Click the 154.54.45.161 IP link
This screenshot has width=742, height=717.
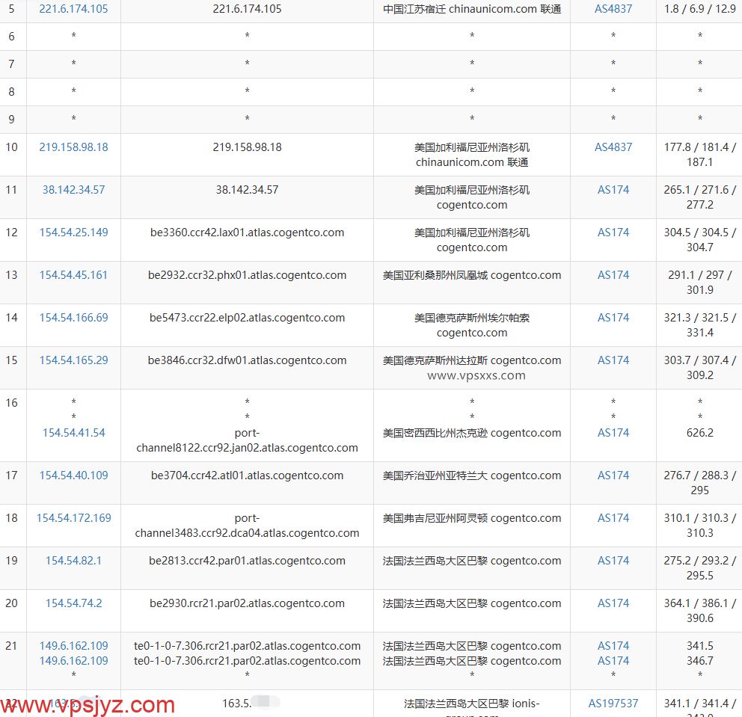(x=73, y=274)
